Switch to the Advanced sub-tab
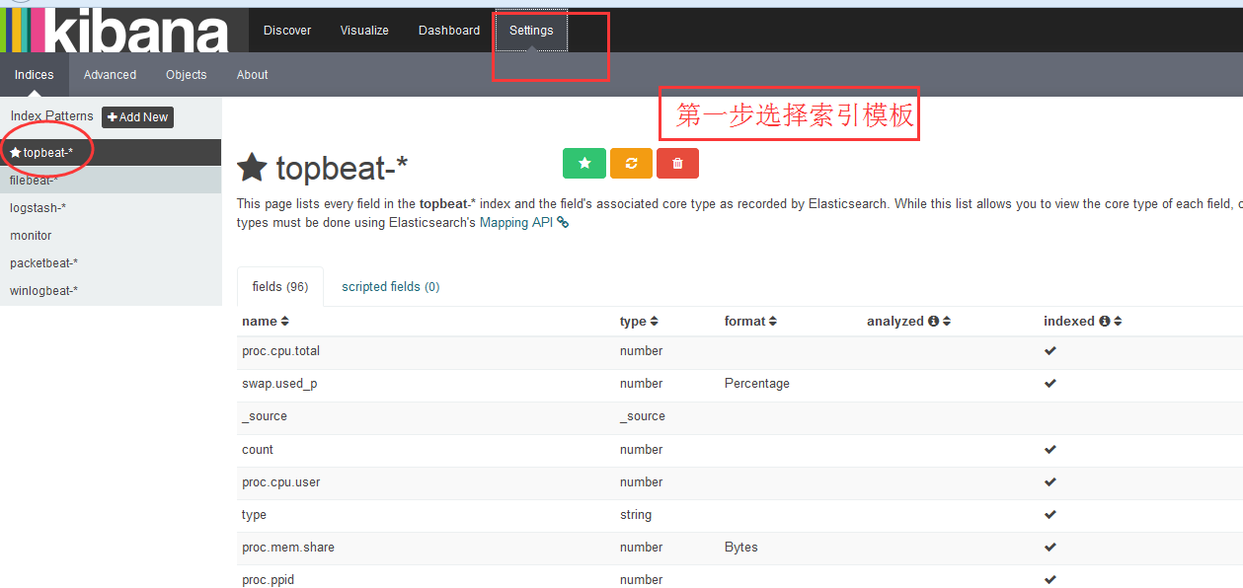This screenshot has width=1243, height=588. click(110, 75)
